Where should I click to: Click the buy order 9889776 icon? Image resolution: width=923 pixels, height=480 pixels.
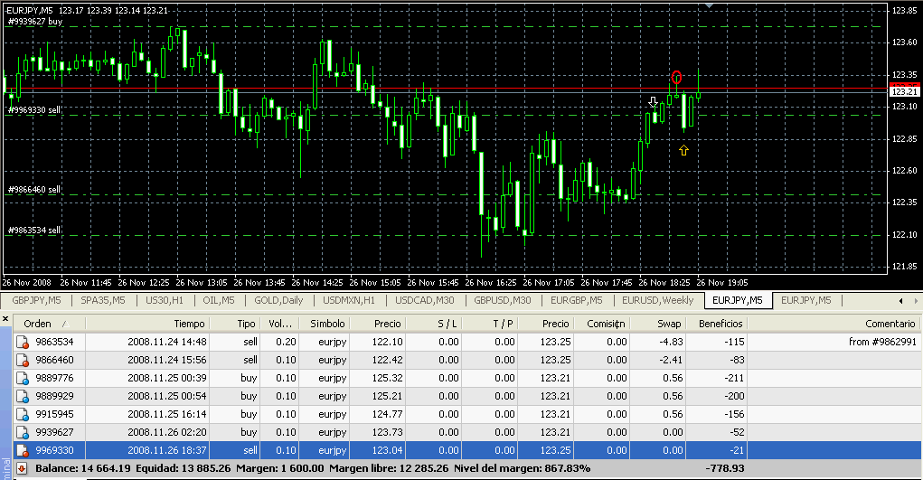[22, 378]
